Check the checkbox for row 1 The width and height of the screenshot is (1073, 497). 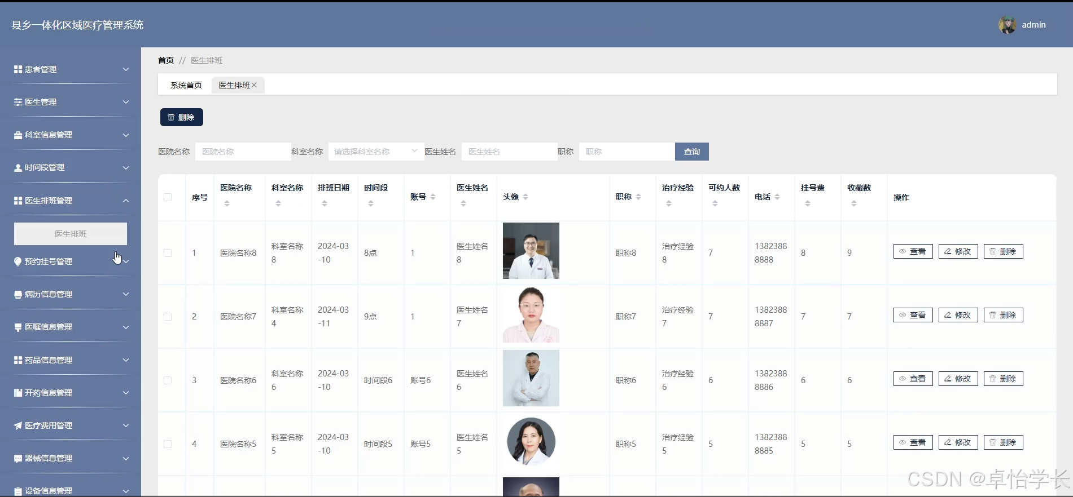tap(168, 253)
